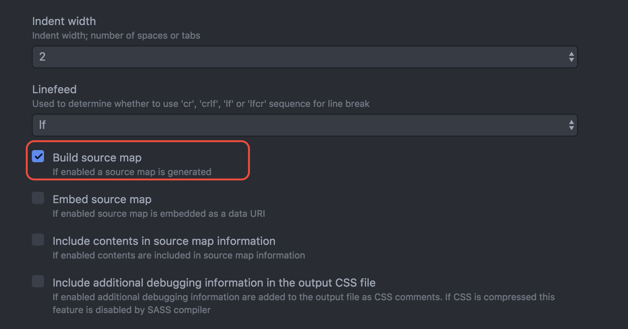Click the 'disabled by SASS compiler' description text
Image resolution: width=628 pixels, height=329 pixels.
[x=131, y=310]
